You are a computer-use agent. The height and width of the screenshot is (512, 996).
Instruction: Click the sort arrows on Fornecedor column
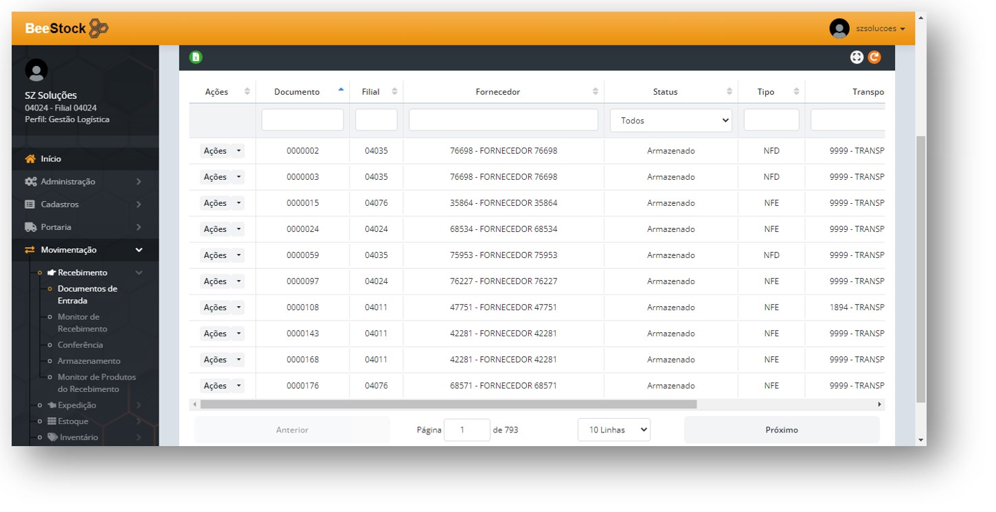595,92
